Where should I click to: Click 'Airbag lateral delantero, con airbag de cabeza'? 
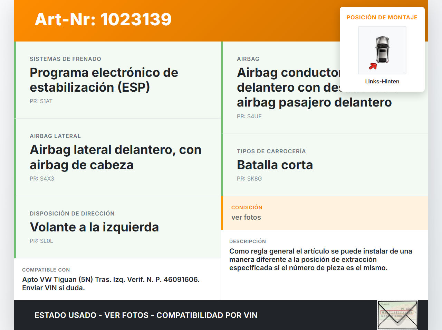[116, 157]
